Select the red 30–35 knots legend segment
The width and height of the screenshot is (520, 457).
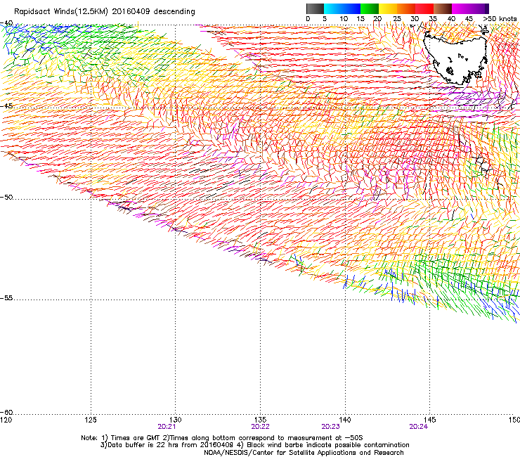point(424,8)
